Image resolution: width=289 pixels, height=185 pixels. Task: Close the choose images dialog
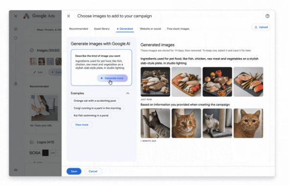click(x=68, y=16)
